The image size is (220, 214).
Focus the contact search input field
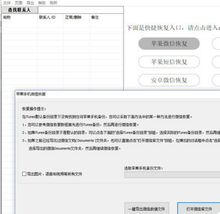pyautogui.click(x=81, y=10)
